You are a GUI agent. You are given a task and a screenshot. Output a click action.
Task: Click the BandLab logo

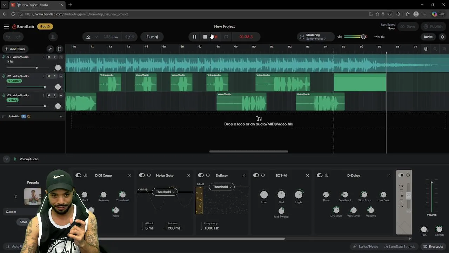pyautogui.click(x=23, y=26)
